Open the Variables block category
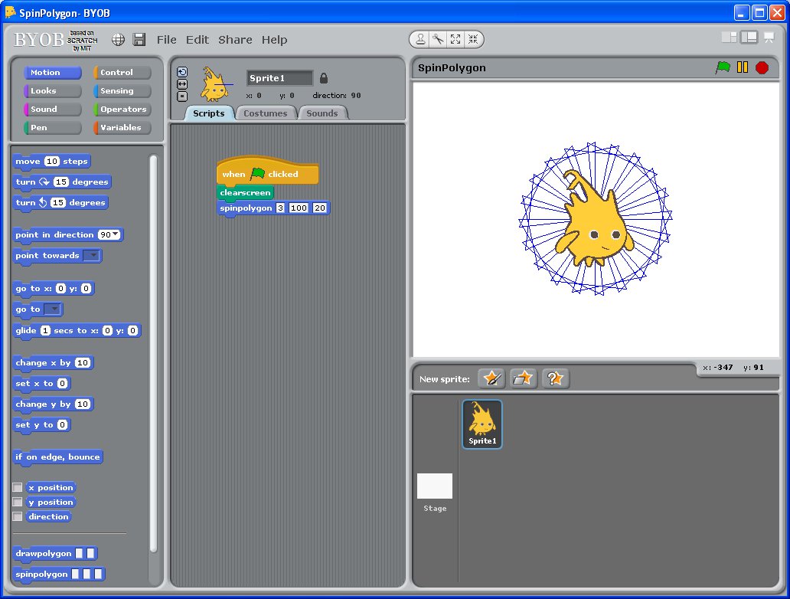The height and width of the screenshot is (599, 790). coord(122,128)
